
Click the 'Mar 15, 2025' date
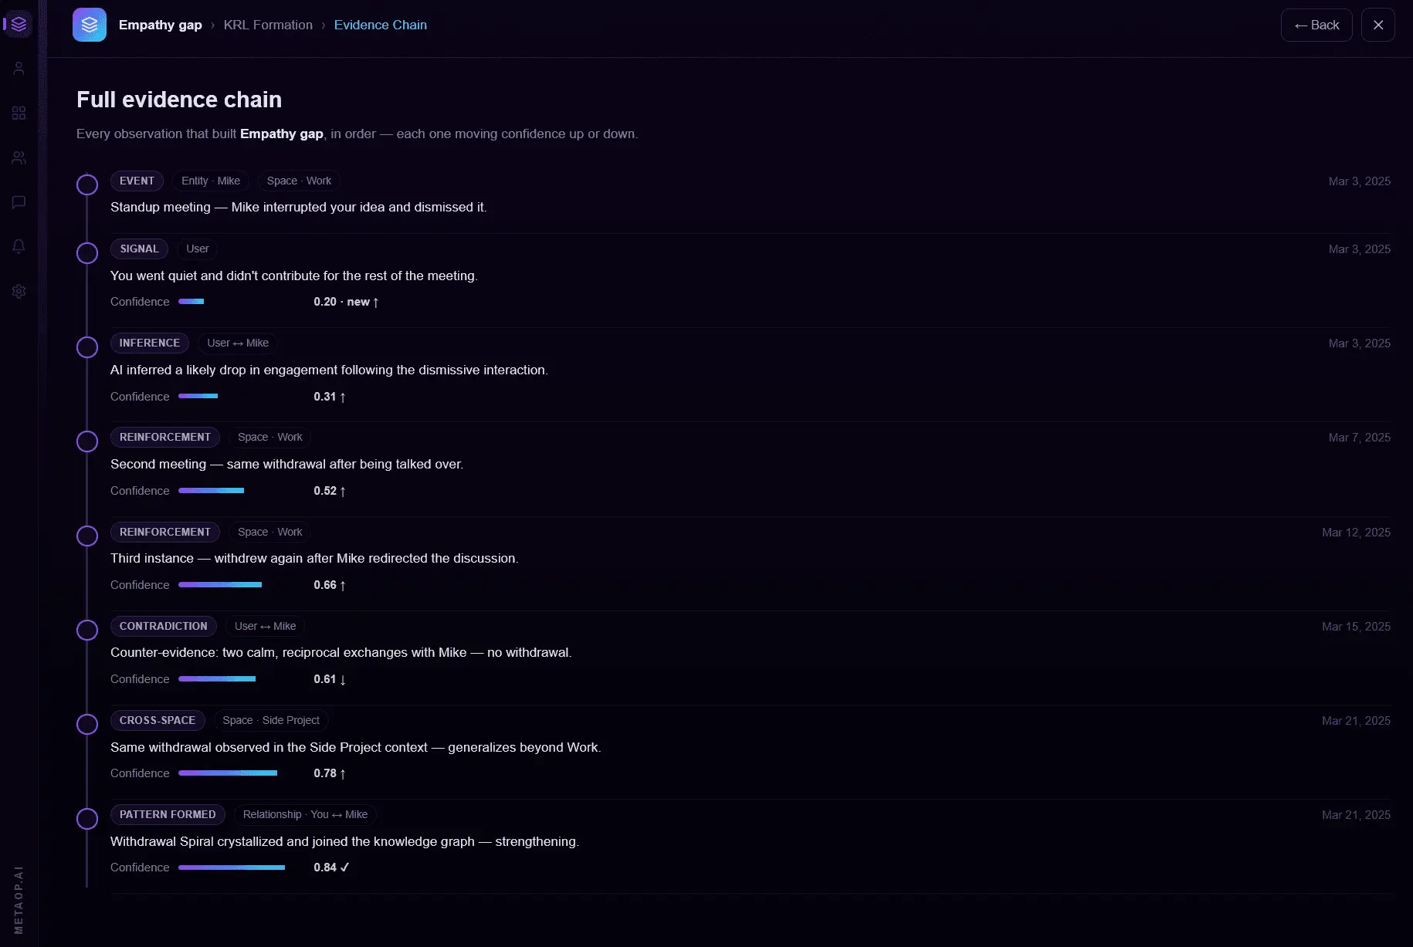1356,627
